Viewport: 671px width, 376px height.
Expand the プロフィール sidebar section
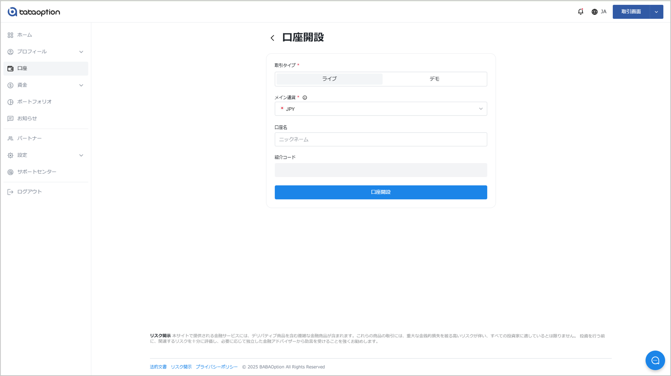click(x=46, y=52)
